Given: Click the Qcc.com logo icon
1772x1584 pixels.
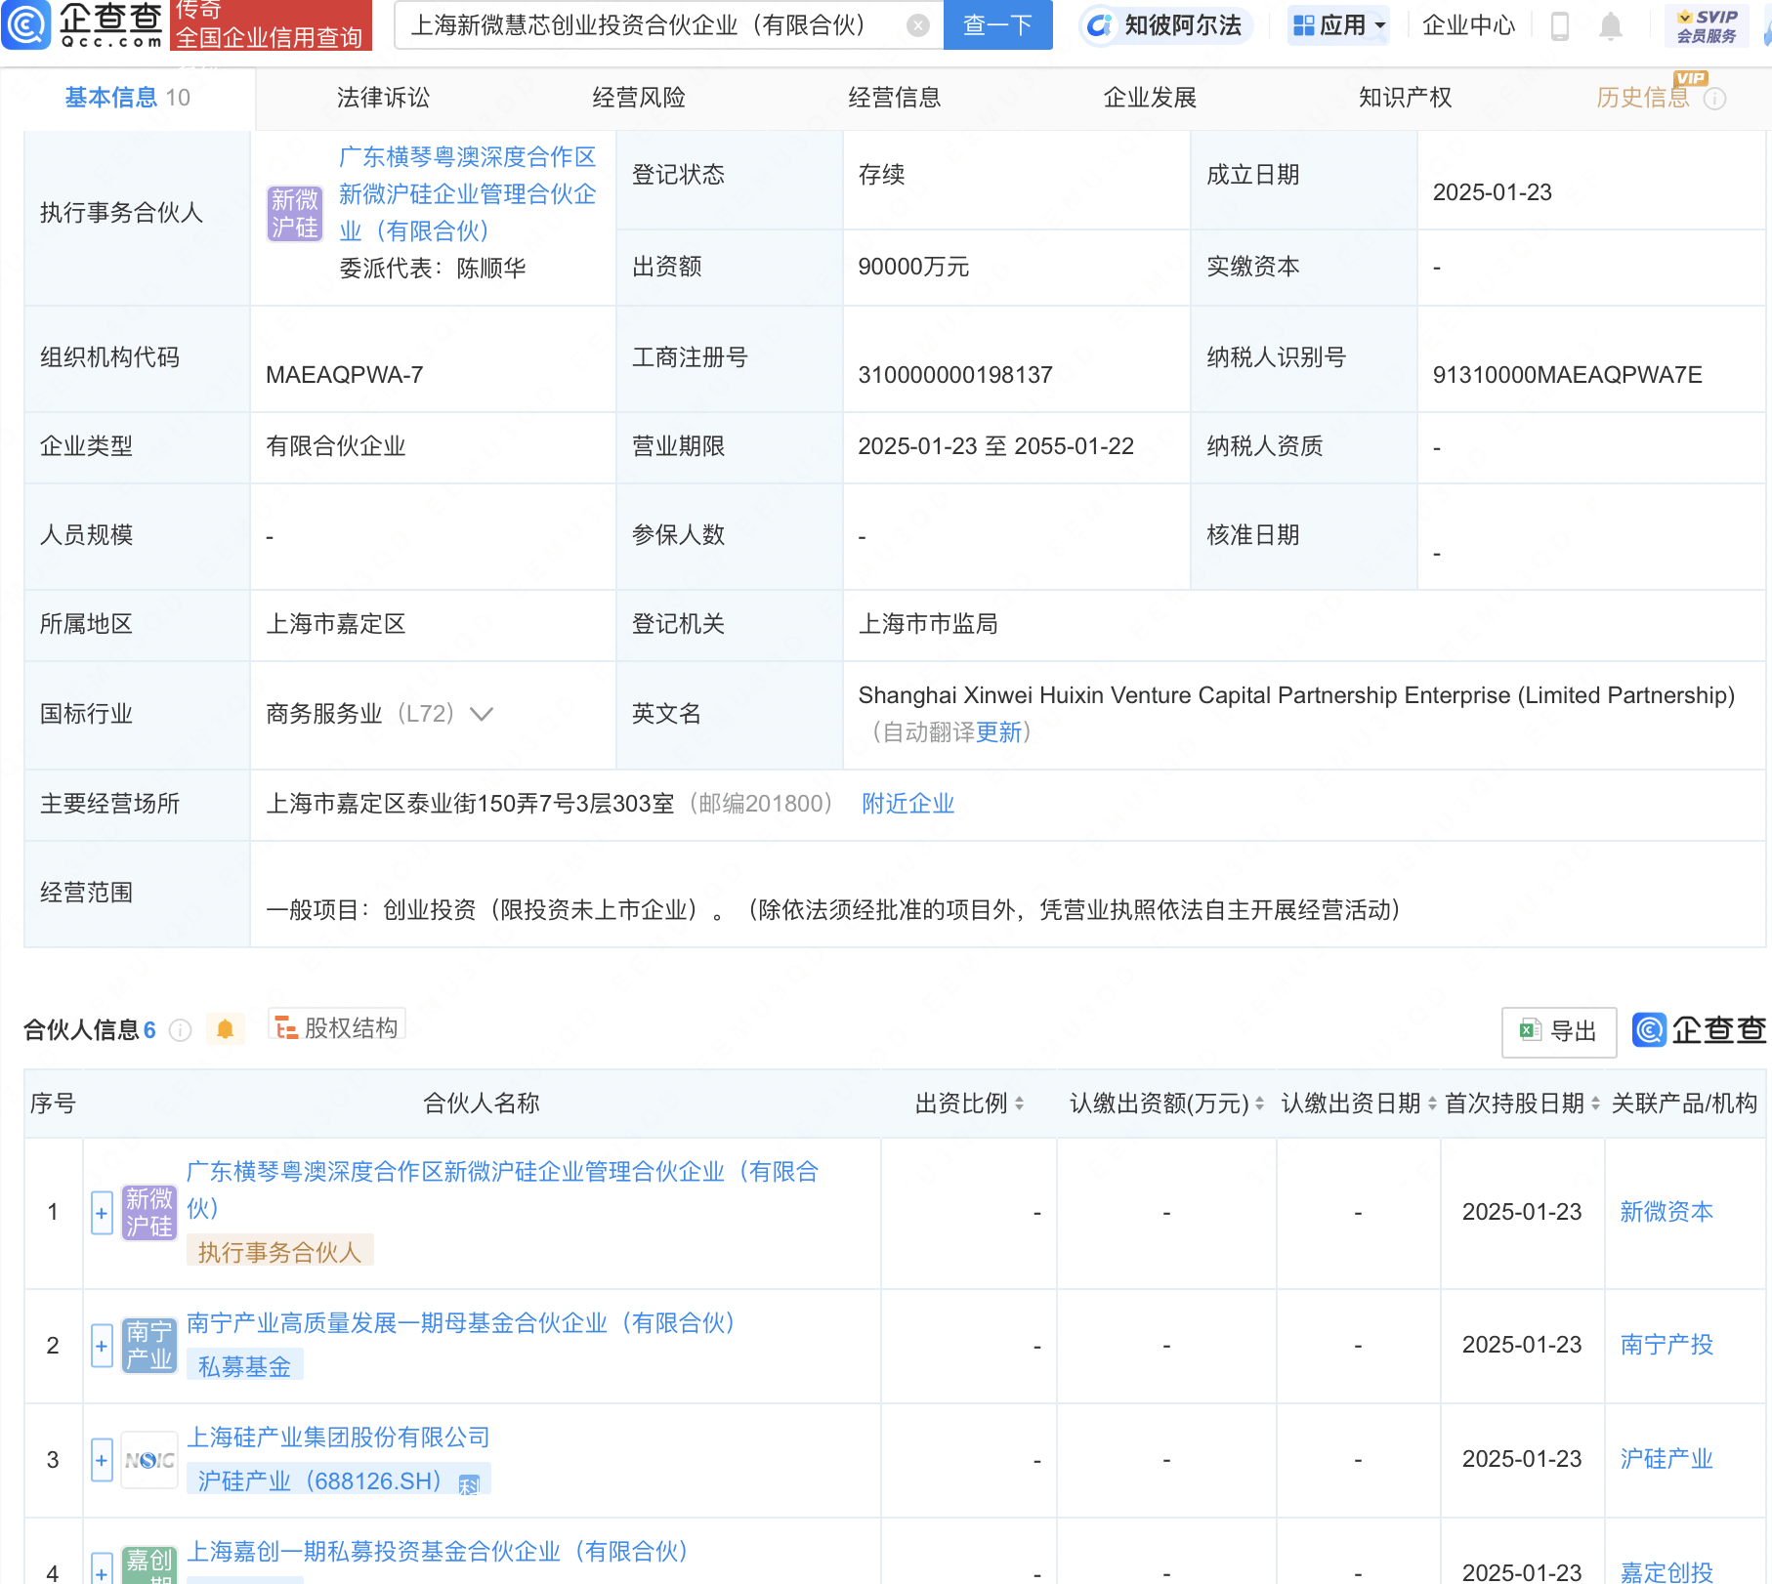Looking at the screenshot, I should pyautogui.click(x=25, y=25).
